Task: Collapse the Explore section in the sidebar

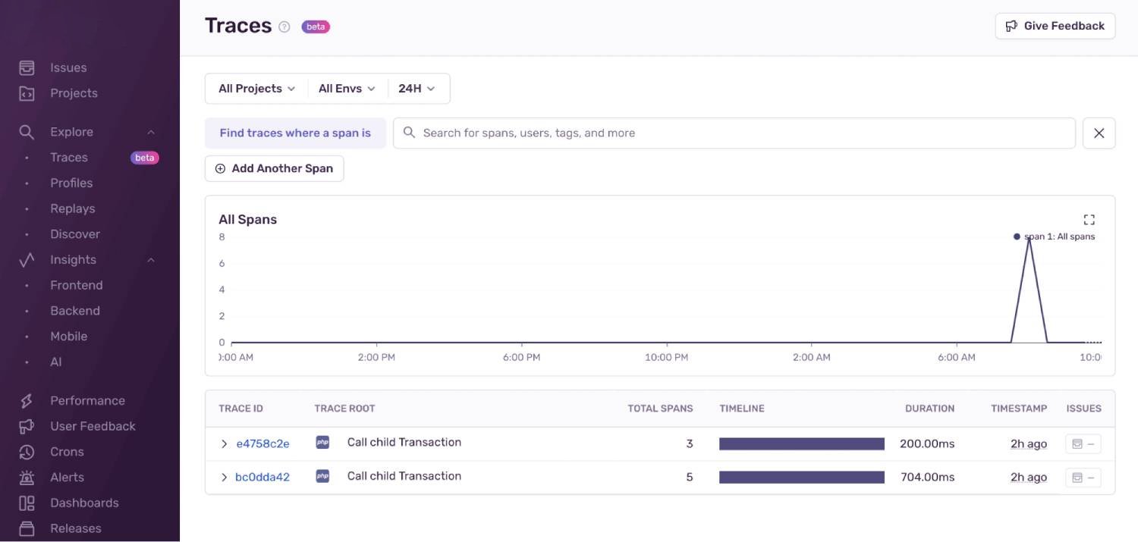Action: [151, 131]
